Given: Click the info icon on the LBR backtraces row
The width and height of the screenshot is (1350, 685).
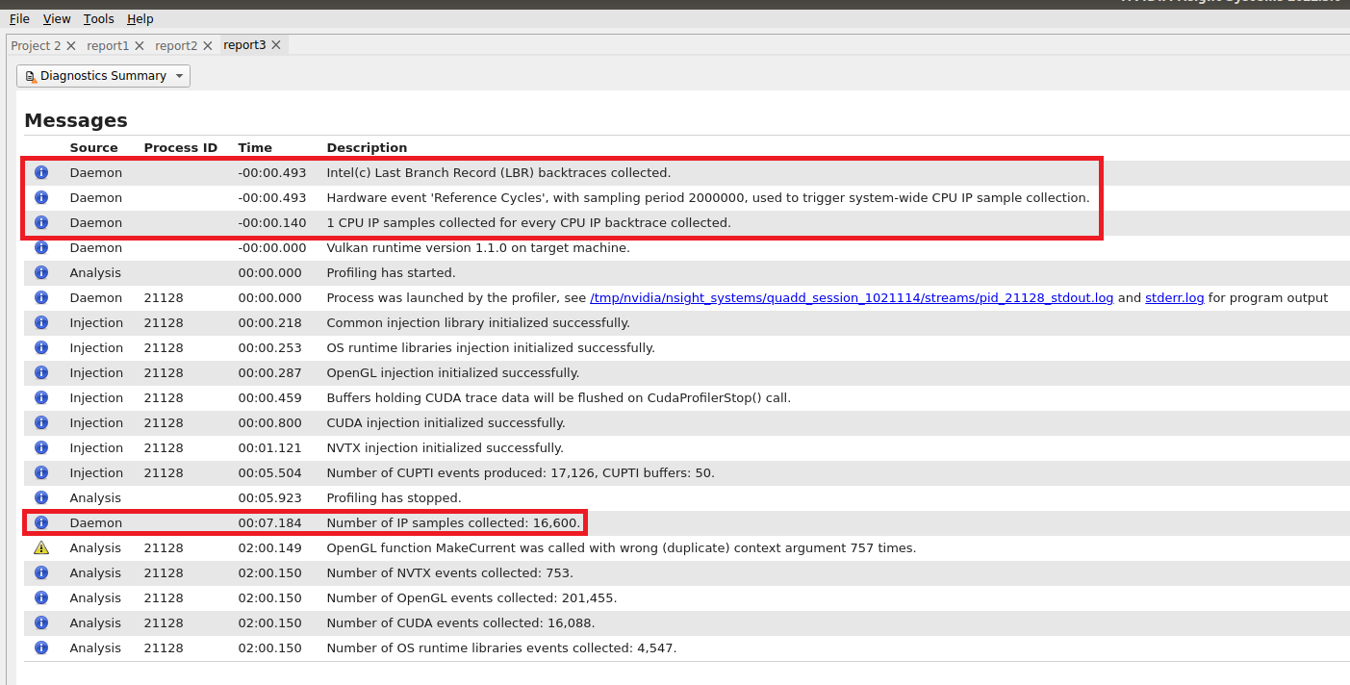Looking at the screenshot, I should pyautogui.click(x=41, y=172).
